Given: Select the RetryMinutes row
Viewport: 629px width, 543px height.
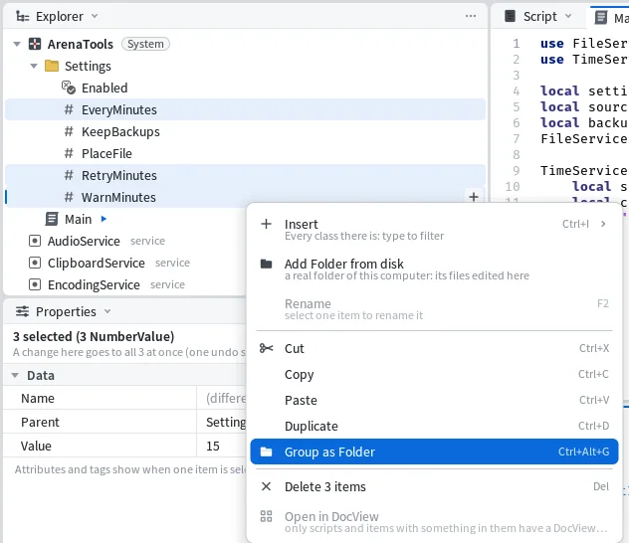Looking at the screenshot, I should pyautogui.click(x=245, y=175).
